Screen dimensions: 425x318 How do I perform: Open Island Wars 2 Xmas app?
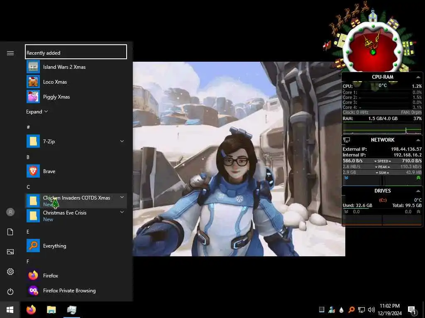[76, 67]
